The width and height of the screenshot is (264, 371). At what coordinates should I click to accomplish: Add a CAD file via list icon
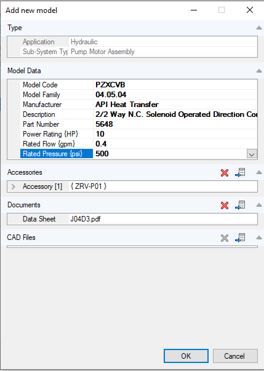pos(240,237)
